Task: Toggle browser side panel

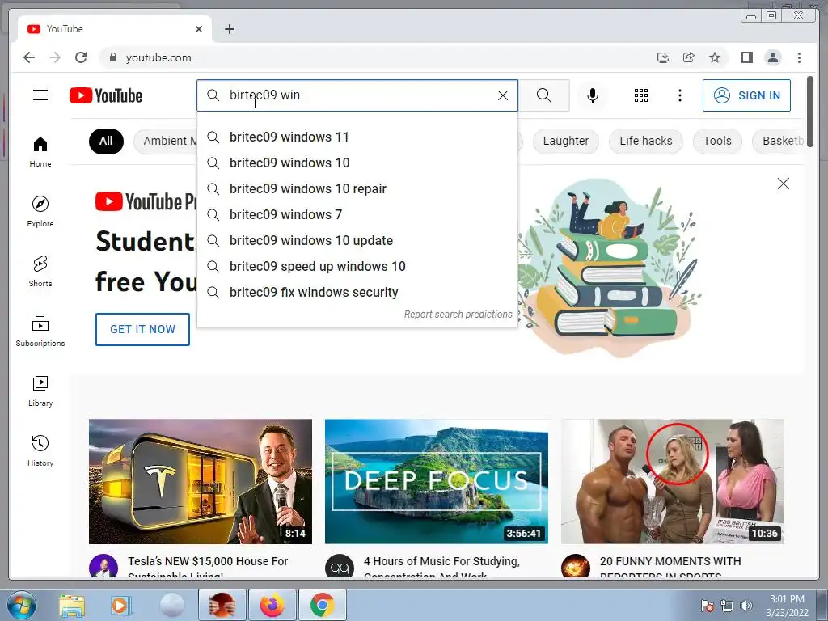Action: pyautogui.click(x=746, y=57)
